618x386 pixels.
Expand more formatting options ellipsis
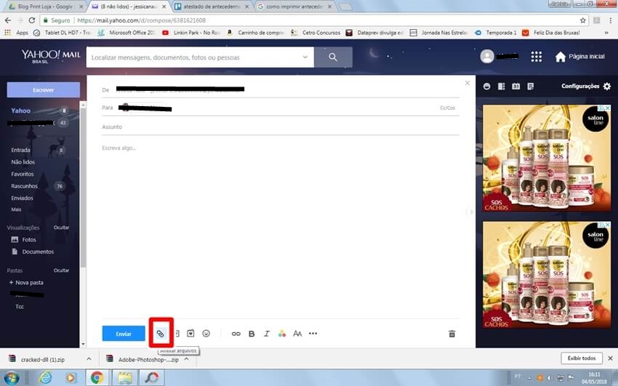[313, 334]
